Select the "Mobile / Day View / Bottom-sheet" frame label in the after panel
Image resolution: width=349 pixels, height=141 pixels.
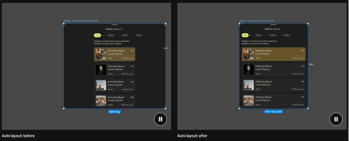click(256, 21)
